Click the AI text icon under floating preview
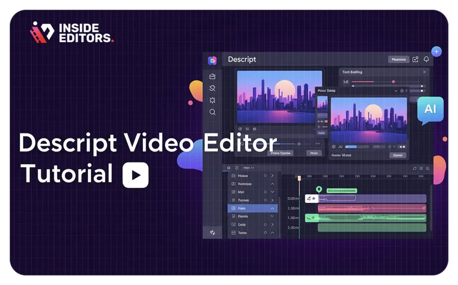 [340, 147]
